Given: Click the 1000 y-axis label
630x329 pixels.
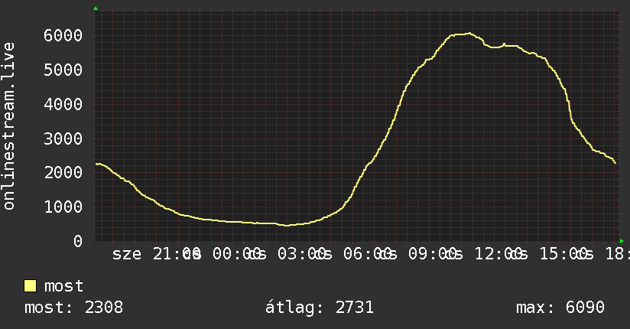Looking at the screenshot, I should [63, 207].
